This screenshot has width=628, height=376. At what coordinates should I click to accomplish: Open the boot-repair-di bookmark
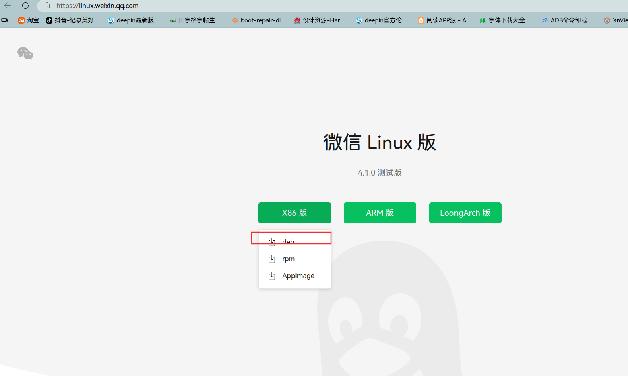coord(259,20)
